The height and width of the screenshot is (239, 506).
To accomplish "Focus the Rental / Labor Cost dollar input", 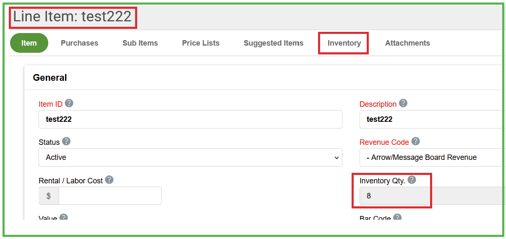I will 110,196.
